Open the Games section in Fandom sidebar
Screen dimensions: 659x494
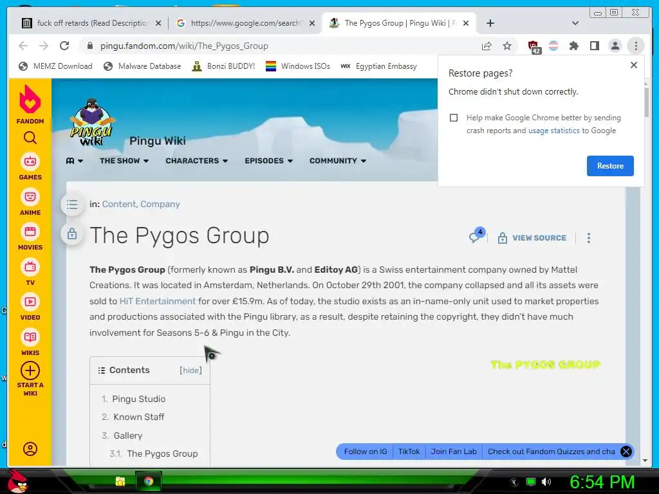[x=30, y=167]
